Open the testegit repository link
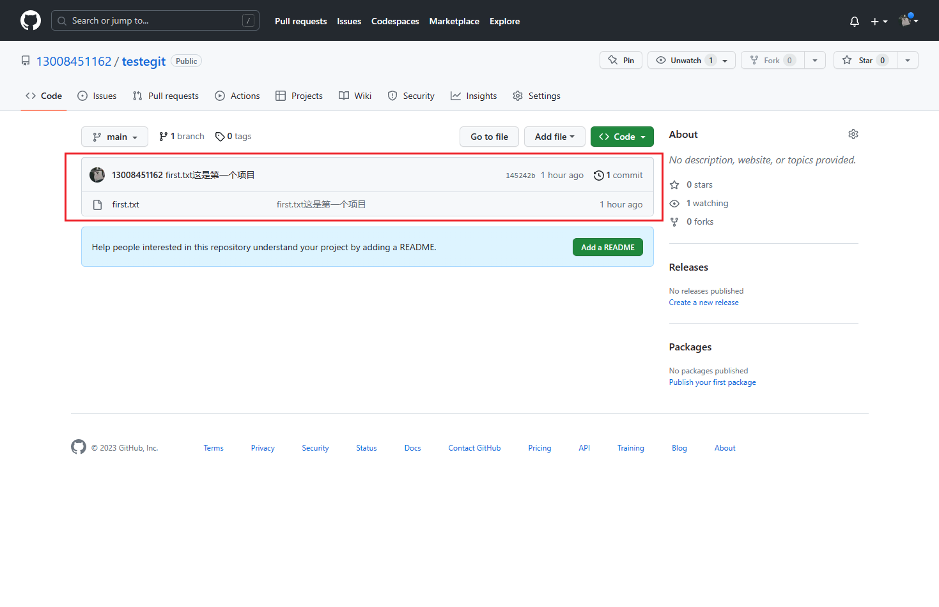The image size is (939, 607). coord(144,61)
